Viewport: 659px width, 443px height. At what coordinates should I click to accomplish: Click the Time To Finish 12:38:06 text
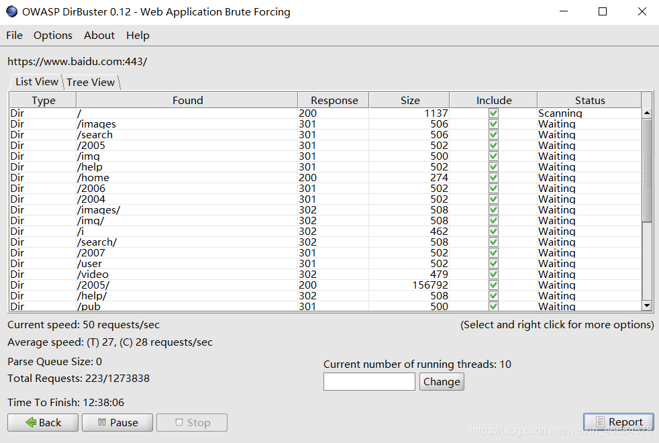[x=66, y=402]
